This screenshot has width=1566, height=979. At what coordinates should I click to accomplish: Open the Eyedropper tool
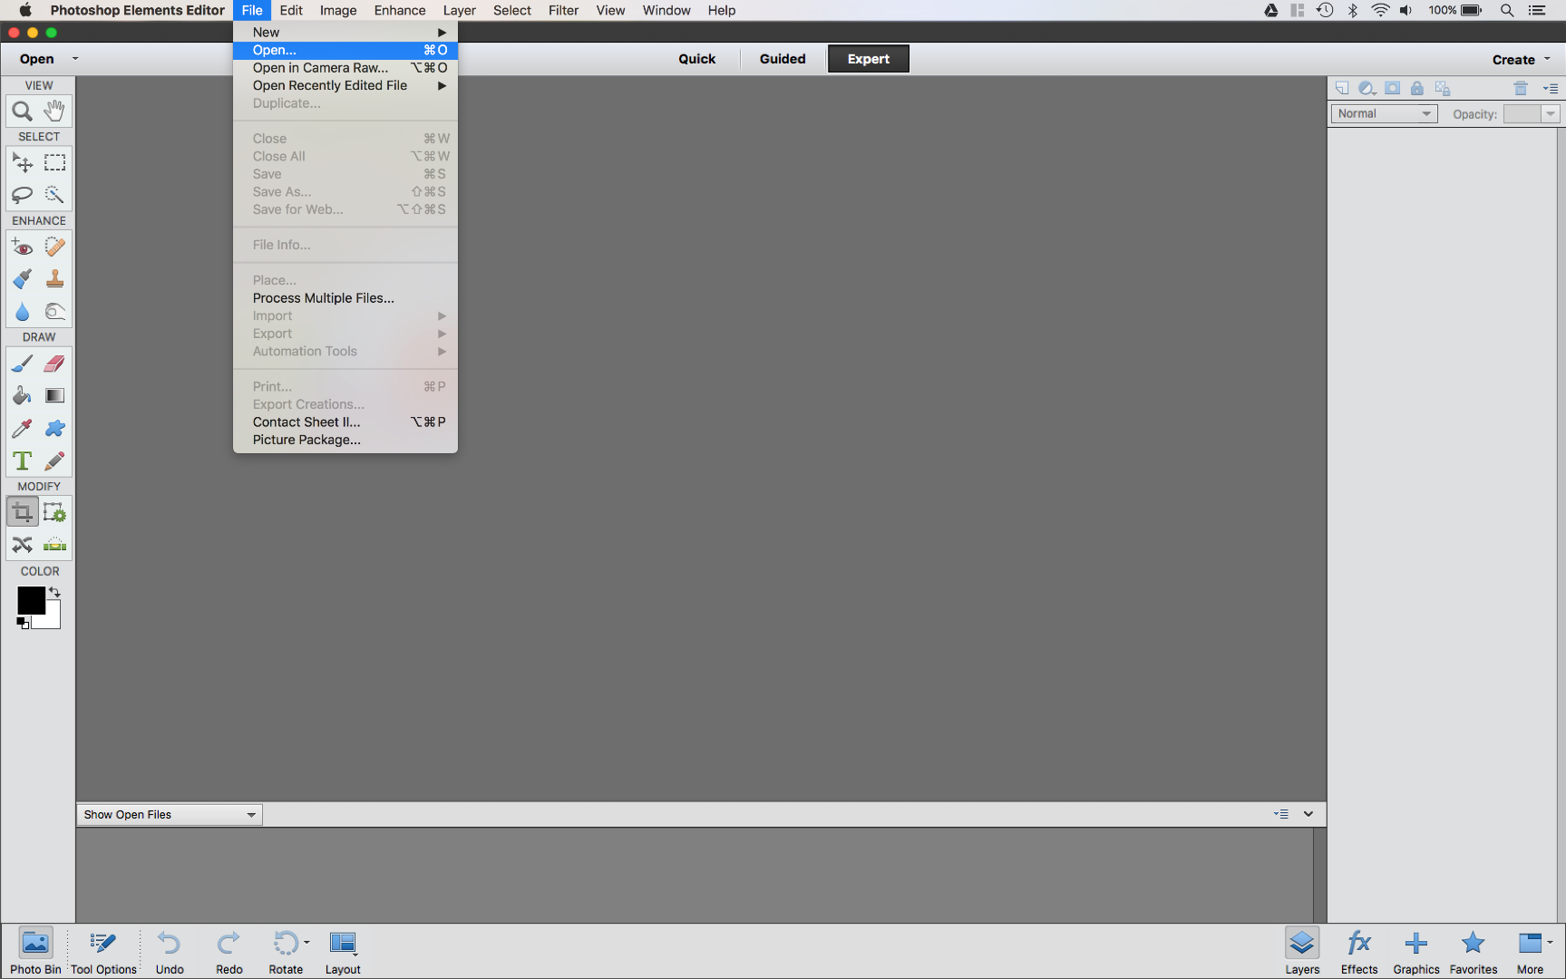point(22,428)
